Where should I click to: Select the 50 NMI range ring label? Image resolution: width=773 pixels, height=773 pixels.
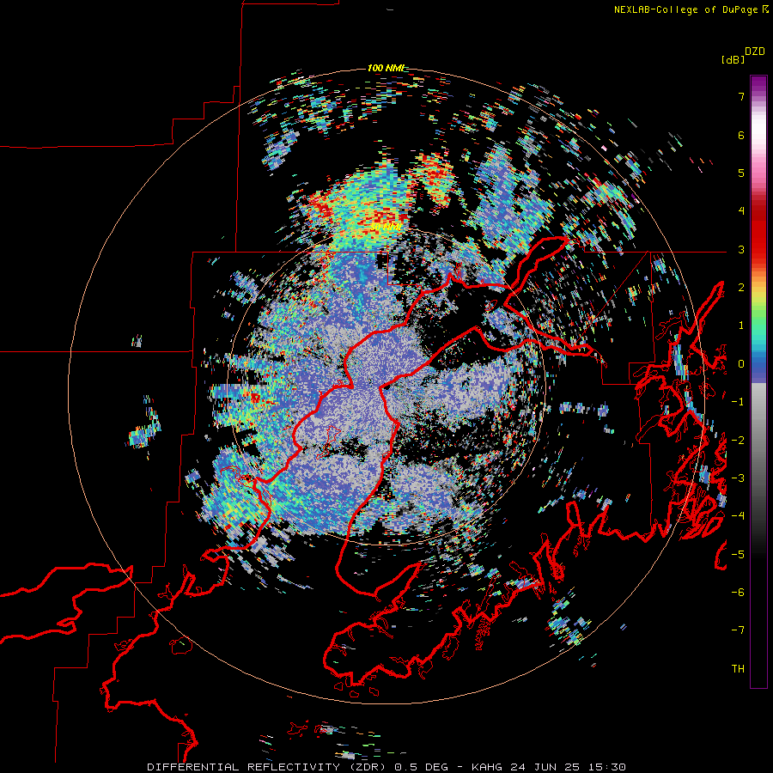(386, 227)
